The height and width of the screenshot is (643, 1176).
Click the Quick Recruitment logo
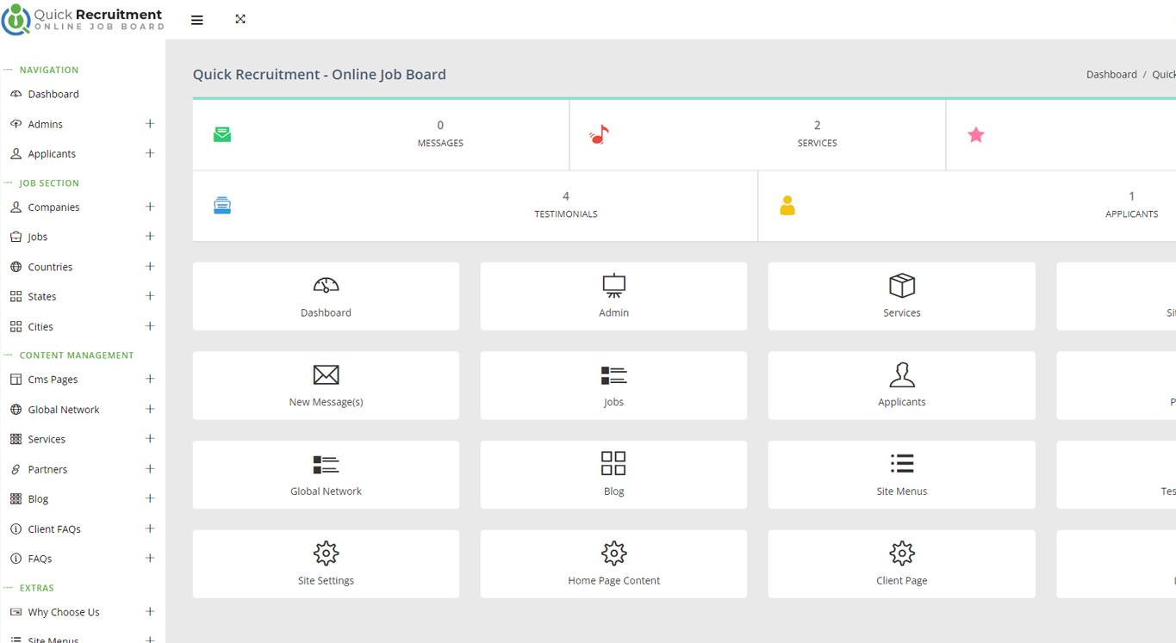tap(83, 20)
